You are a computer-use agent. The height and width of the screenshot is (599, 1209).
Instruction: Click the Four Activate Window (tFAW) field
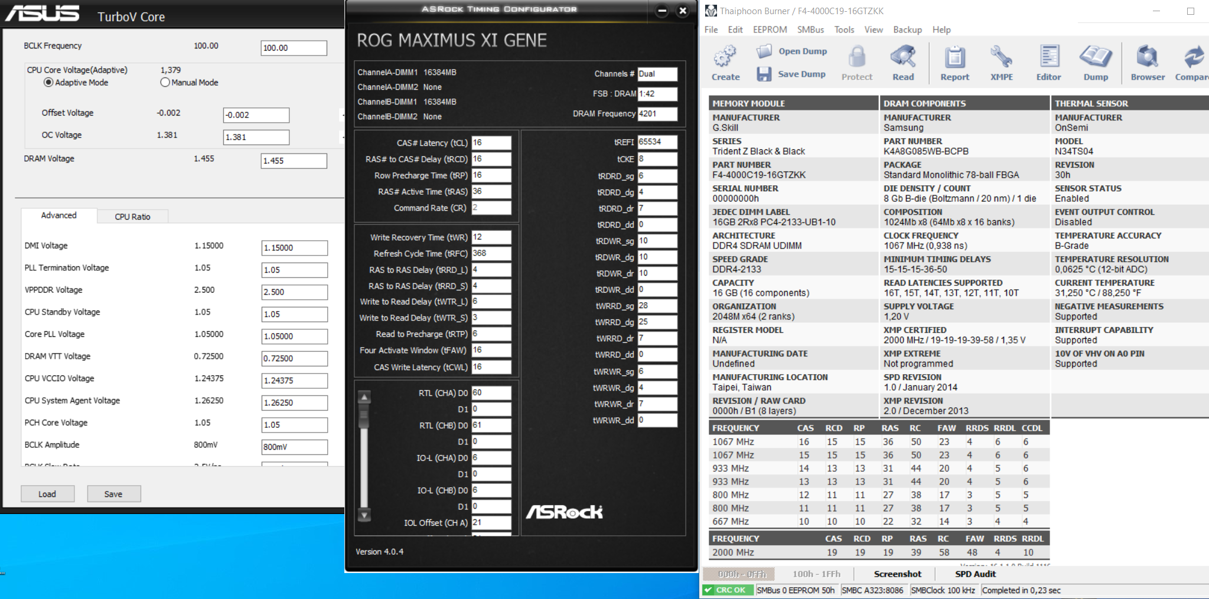tap(491, 350)
